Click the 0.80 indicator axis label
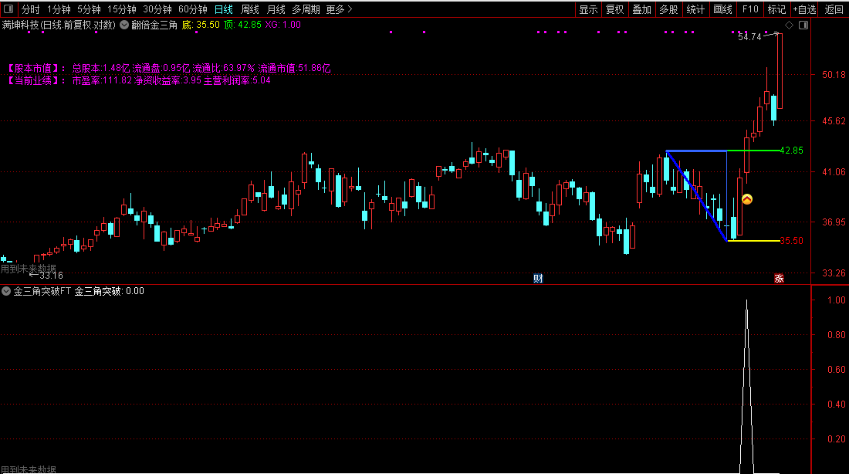Screen dimensions: 849x474 (837, 335)
